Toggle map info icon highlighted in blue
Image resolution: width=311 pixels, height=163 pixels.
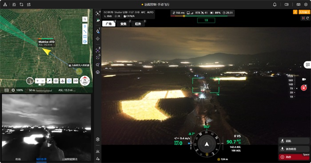tap(69, 81)
